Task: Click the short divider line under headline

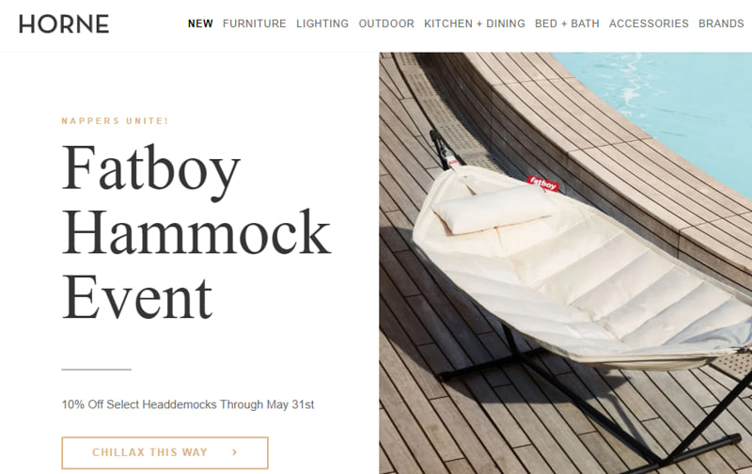Action: [97, 370]
